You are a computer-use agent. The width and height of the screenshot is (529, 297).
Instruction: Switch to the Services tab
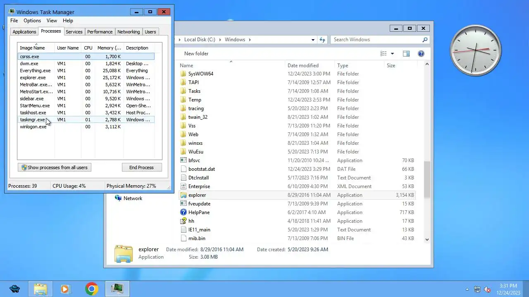pyautogui.click(x=74, y=32)
